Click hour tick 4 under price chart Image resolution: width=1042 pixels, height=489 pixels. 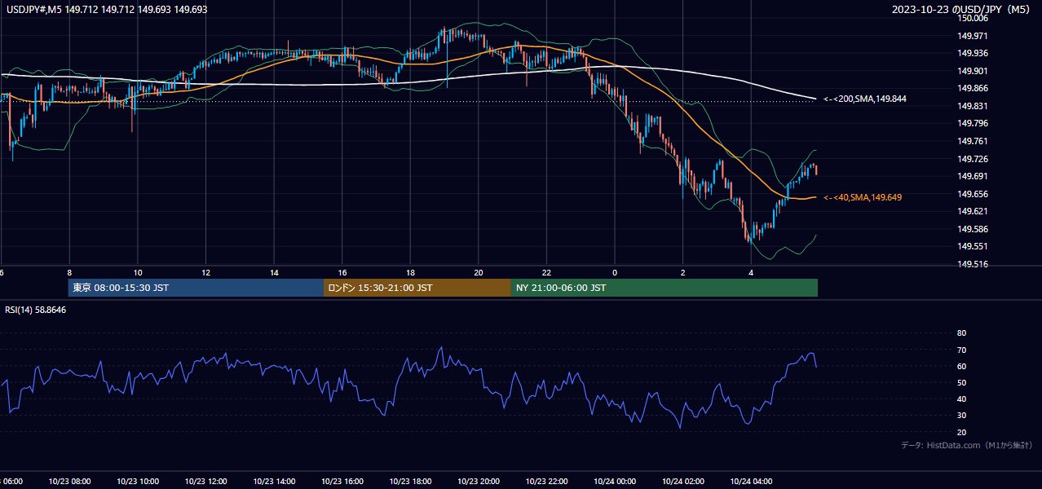751,273
